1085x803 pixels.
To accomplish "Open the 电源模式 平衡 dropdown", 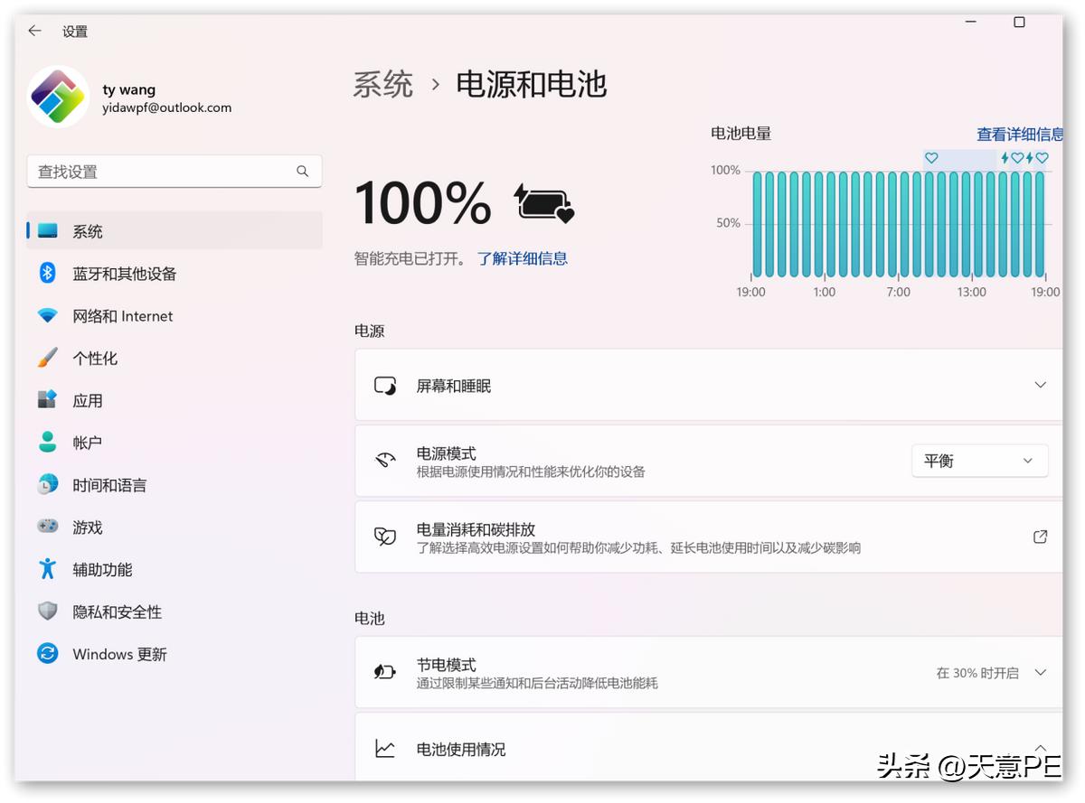I will (x=979, y=461).
